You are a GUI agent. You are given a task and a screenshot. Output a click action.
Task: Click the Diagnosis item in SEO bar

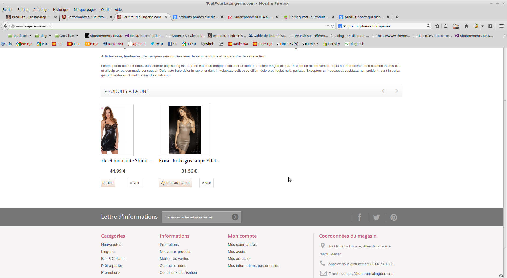point(354,44)
